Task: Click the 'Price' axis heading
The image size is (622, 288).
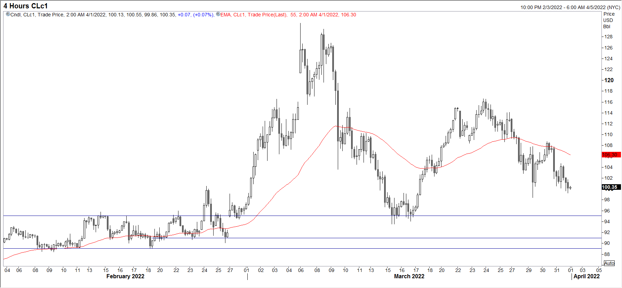Action: point(609,14)
